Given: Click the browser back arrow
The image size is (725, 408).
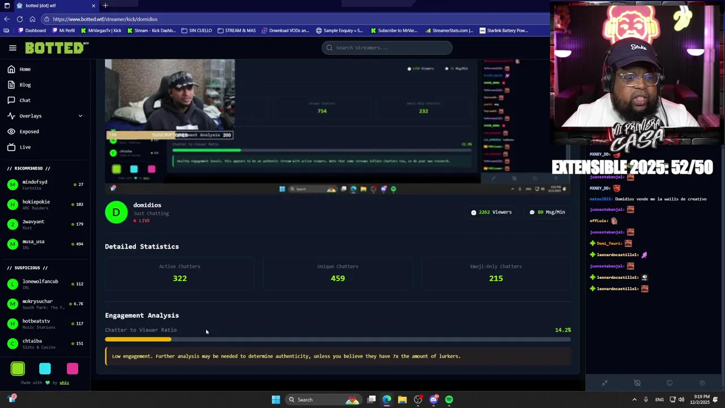Looking at the screenshot, I should click(x=7, y=19).
